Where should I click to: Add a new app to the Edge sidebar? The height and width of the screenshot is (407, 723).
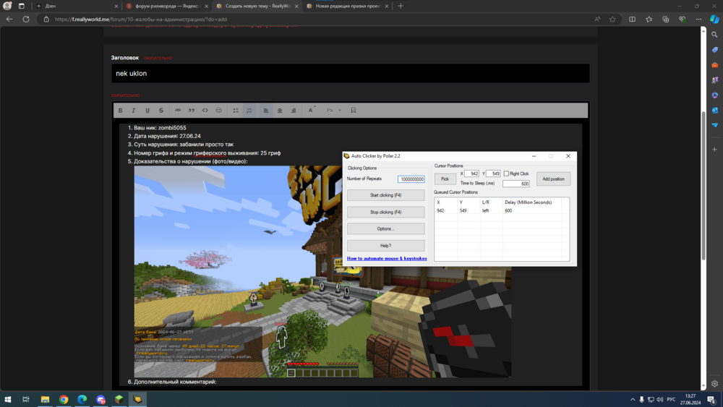[x=715, y=150]
